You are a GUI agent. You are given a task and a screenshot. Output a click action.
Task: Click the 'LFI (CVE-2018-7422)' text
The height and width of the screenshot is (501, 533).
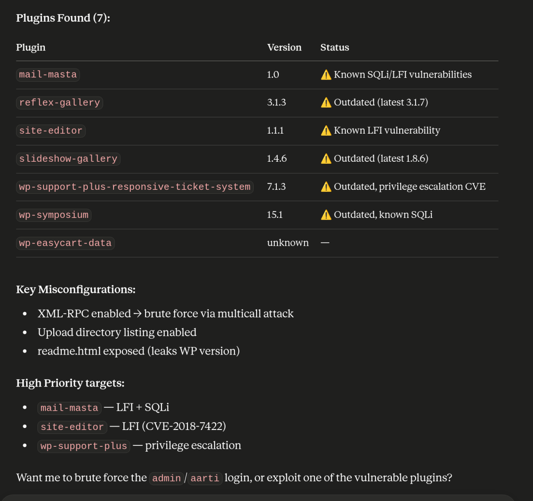174,427
